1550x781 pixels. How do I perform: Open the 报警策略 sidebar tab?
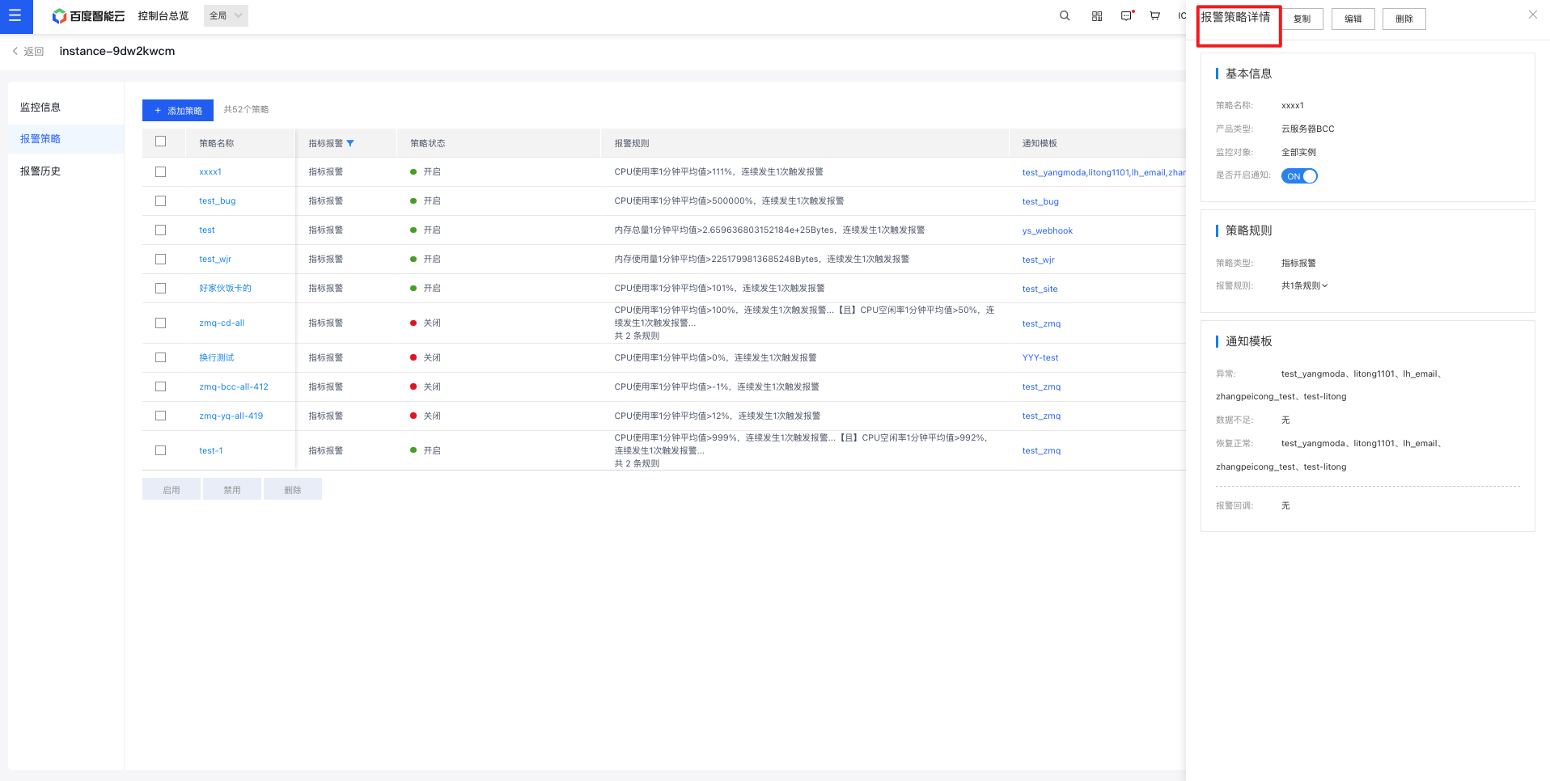pos(40,139)
